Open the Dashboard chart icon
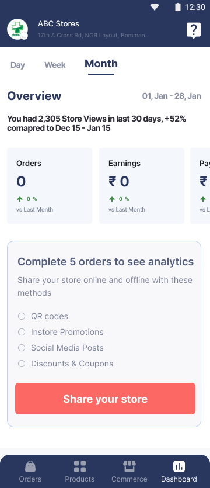Viewport: 210px width, 488px height. tap(179, 466)
